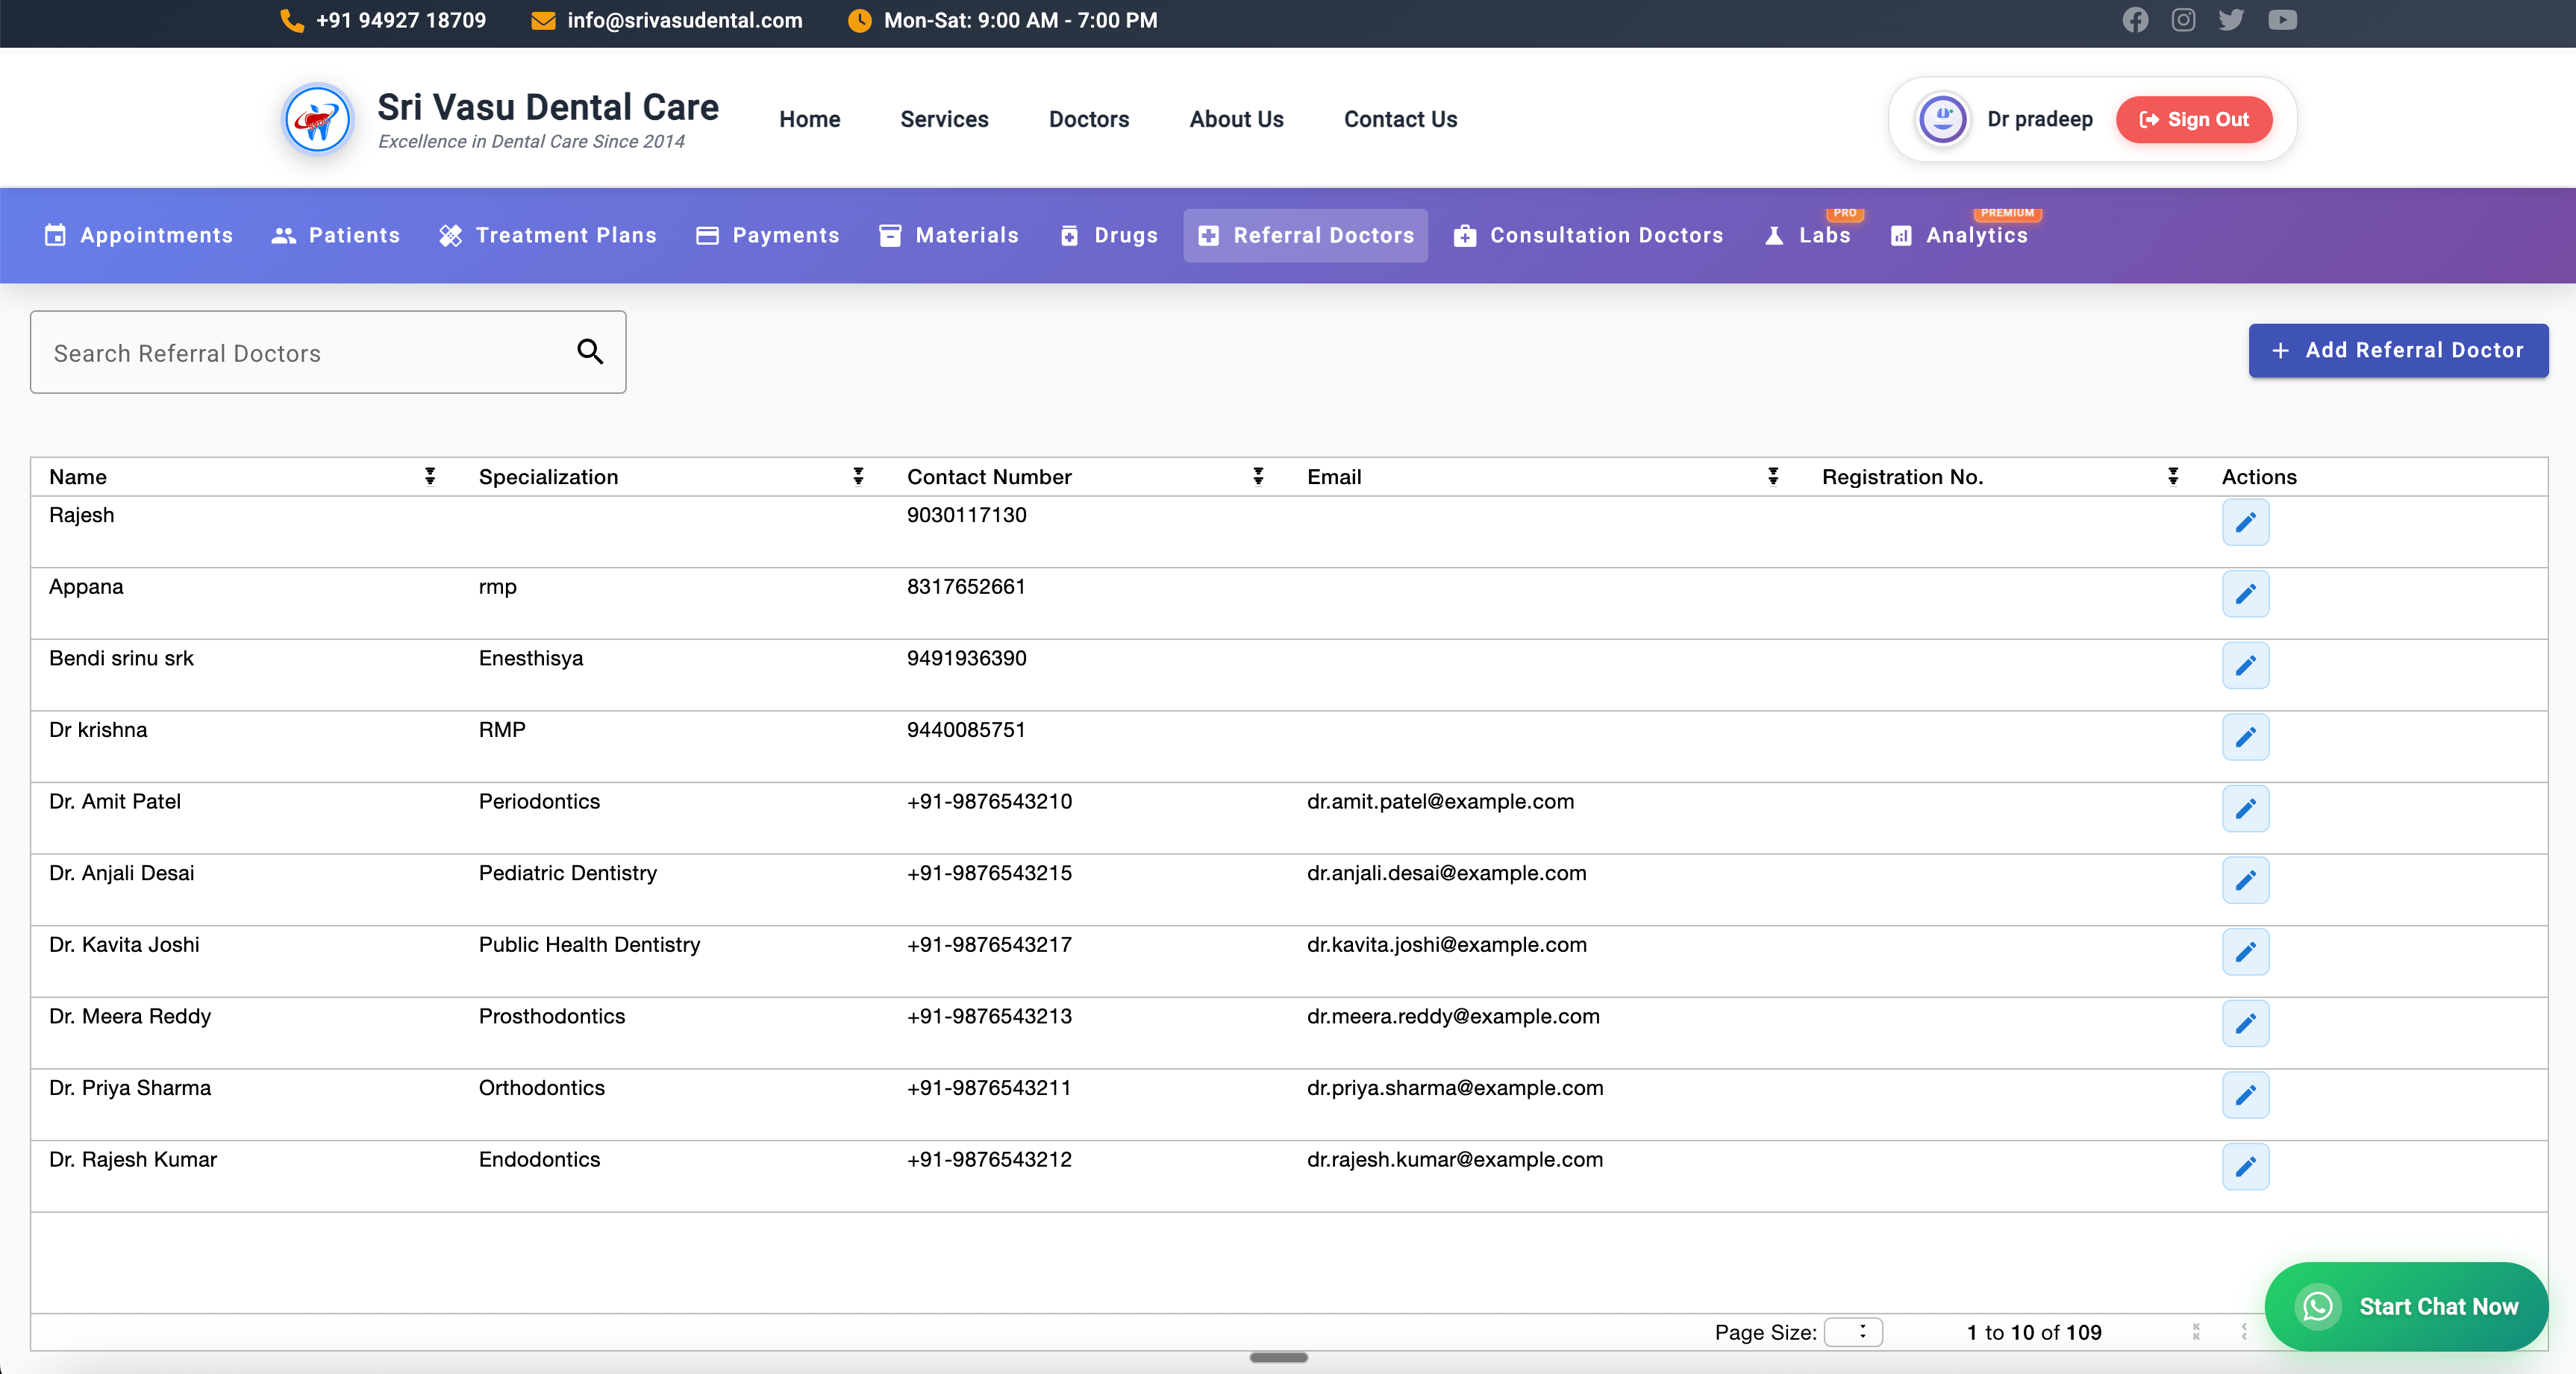Edit Dr. Rajesh Kumar's record
2576x1374 pixels.
(x=2245, y=1166)
